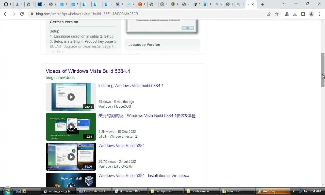Image resolution: width=325 pixels, height=195 pixels.
Task: Switch to Ease of Access Center taskbar button
Action: (94, 191)
